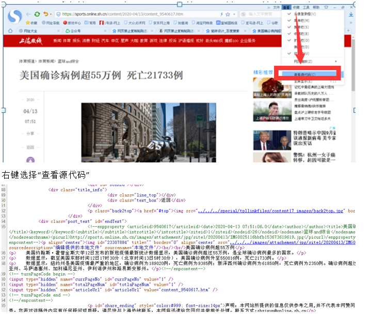
Task: Open the skin (shirt) icon in the title bar
Action: pos(326,7)
